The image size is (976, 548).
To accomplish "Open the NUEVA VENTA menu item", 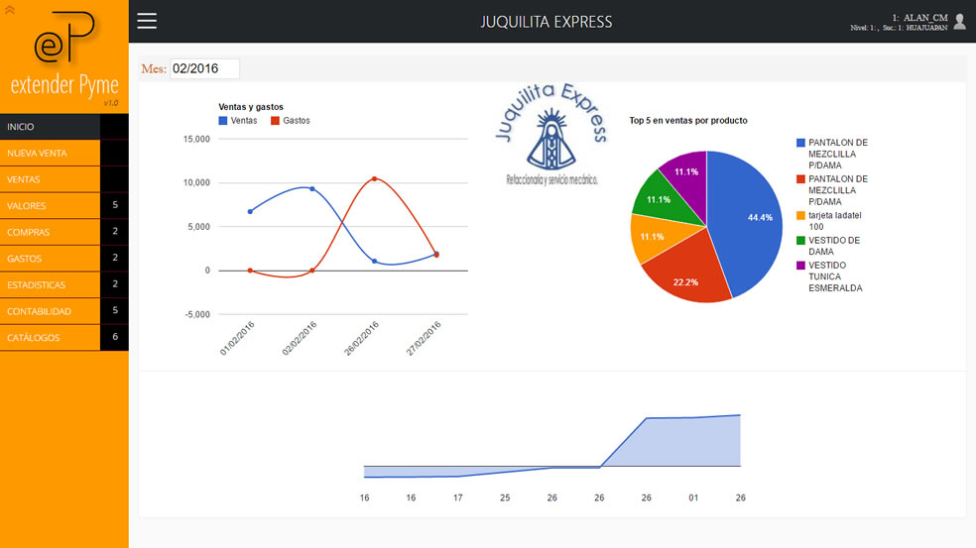I will click(x=50, y=153).
